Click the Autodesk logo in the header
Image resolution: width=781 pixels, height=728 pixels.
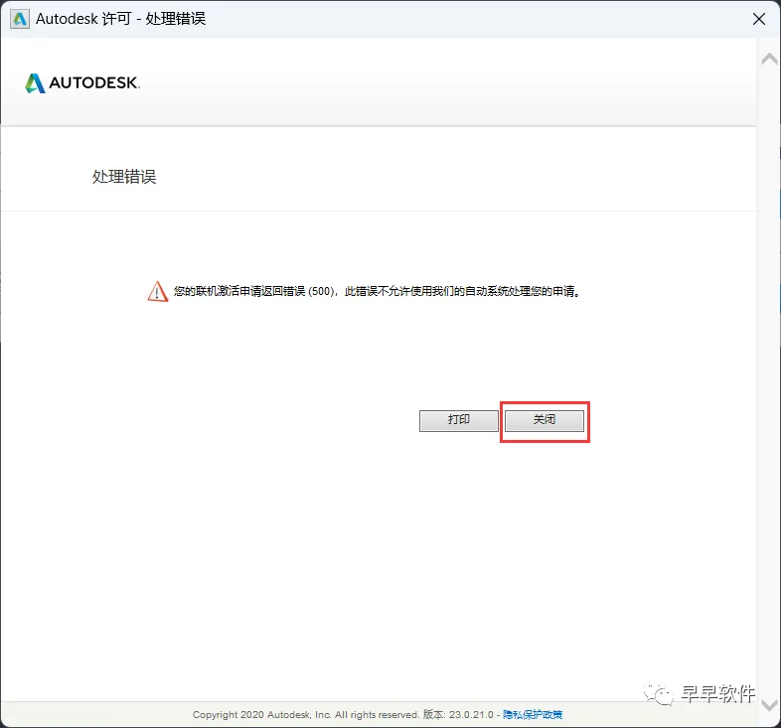[82, 83]
